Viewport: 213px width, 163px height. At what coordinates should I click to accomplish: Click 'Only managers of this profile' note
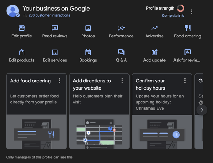[39, 157]
